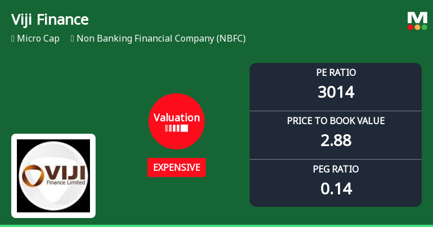Click the small icon before Non Banking Financial
Screen dimensions: 433x227
73,38
